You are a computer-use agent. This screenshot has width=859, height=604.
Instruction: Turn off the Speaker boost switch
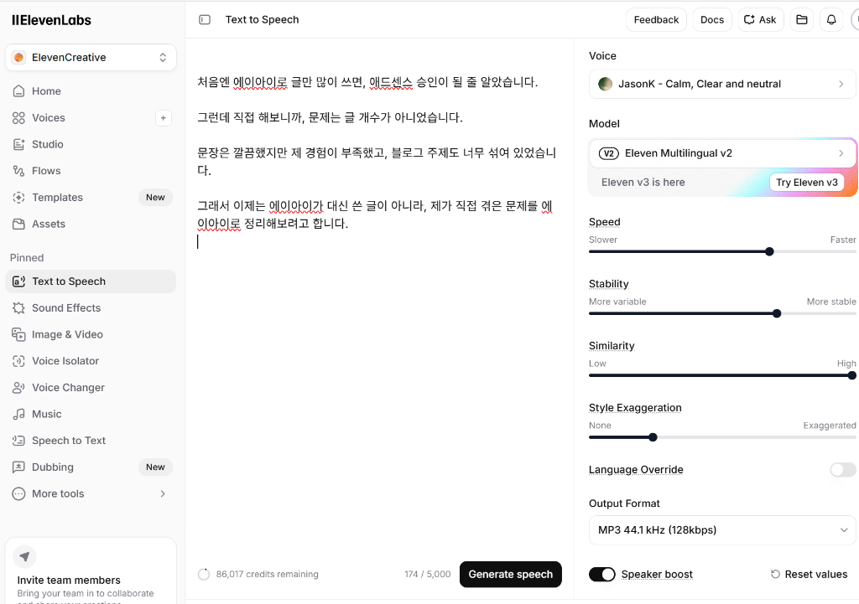coord(602,574)
